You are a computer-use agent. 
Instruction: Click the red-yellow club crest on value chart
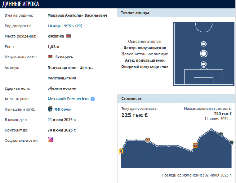click(x=195, y=145)
